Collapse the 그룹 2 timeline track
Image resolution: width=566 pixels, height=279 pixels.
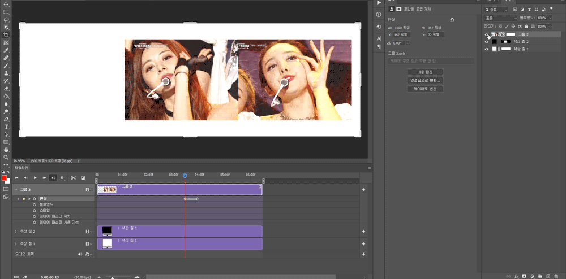pyautogui.click(x=15, y=189)
